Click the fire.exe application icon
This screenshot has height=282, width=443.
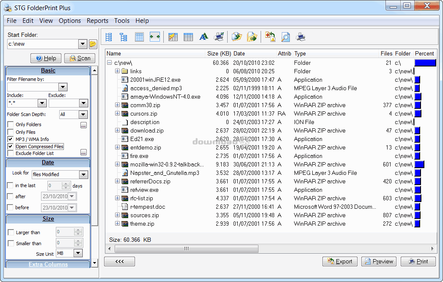click(x=124, y=156)
